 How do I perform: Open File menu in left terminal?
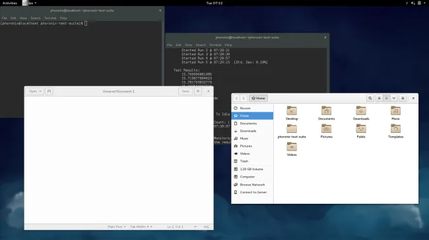tap(5, 18)
